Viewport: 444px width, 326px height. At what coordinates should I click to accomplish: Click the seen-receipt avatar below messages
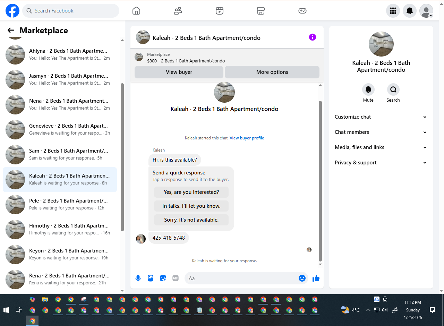click(309, 250)
